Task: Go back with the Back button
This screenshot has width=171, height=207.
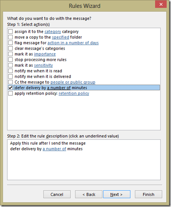Action: pyautogui.click(x=89, y=194)
